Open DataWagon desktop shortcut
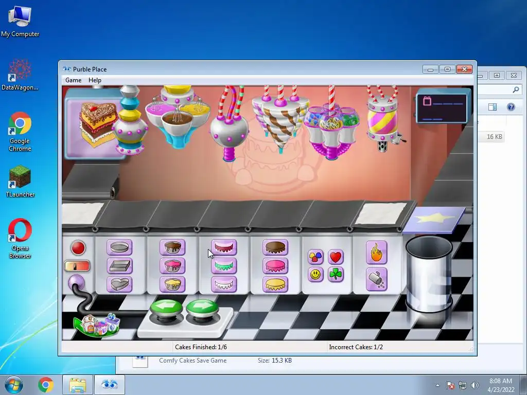527x395 pixels. click(x=20, y=75)
